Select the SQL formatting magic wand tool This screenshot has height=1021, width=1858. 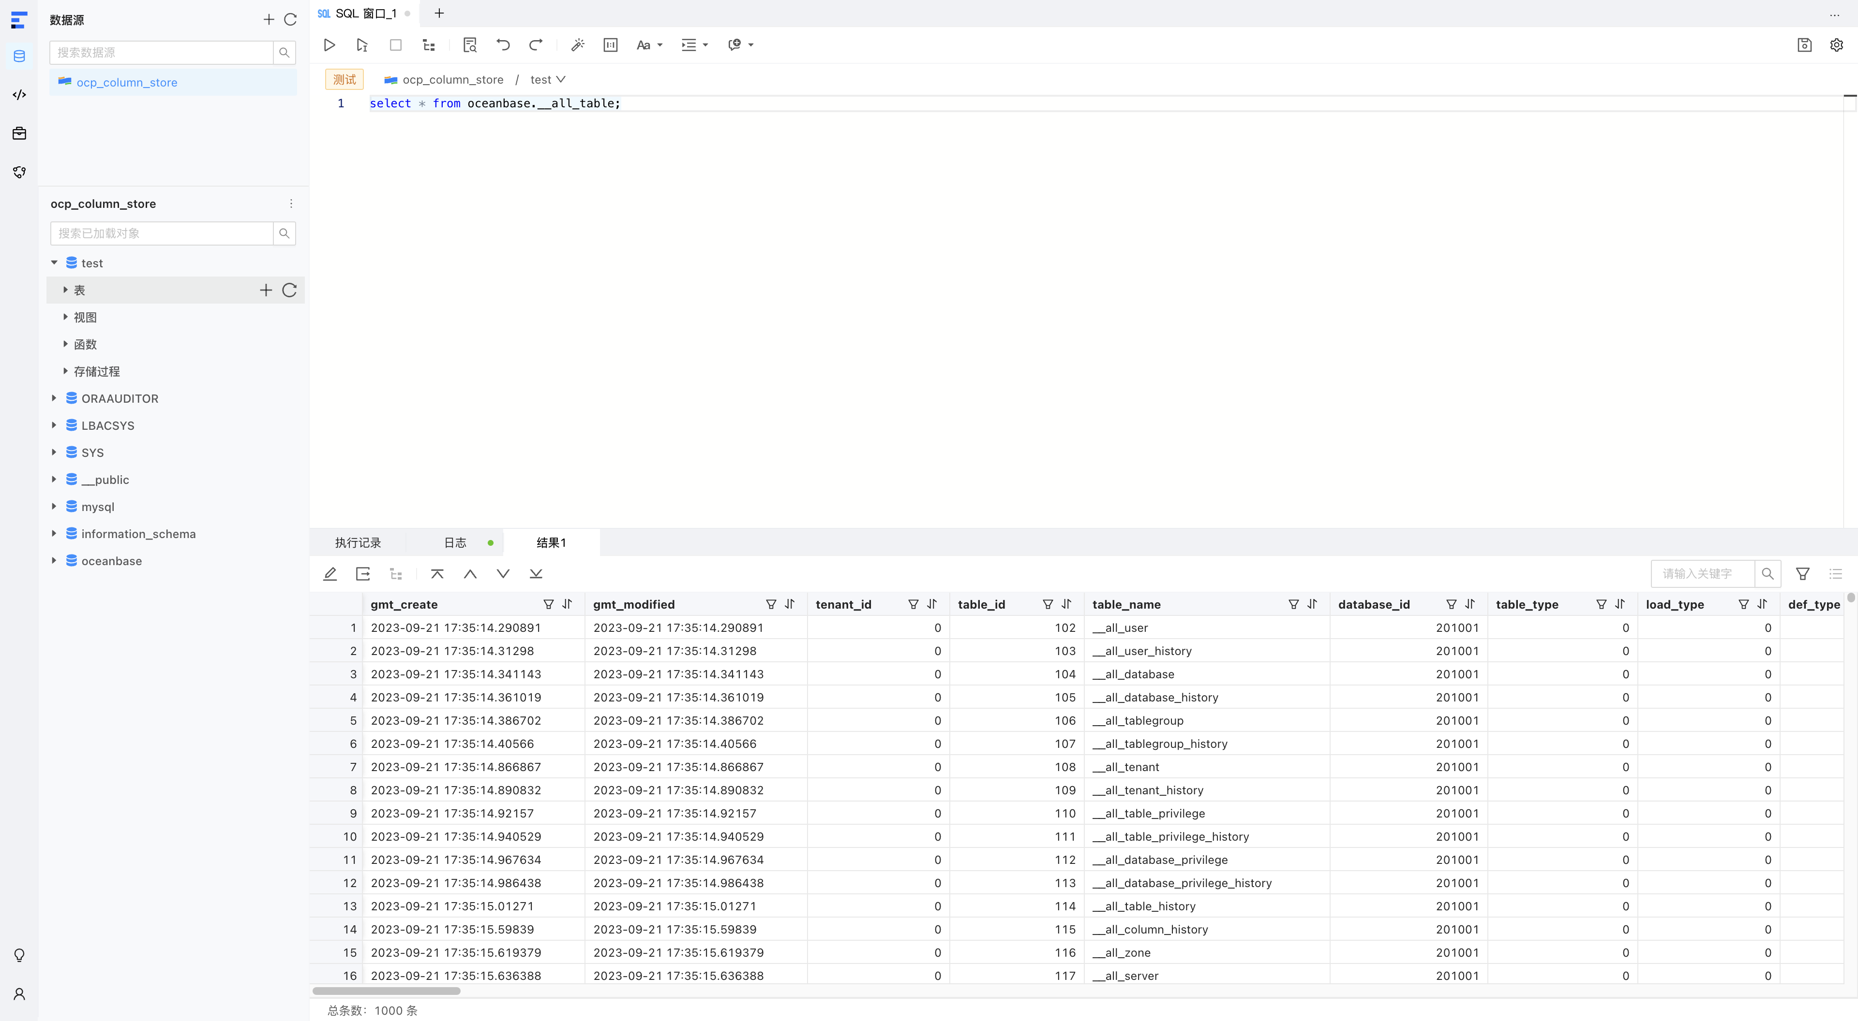pyautogui.click(x=578, y=44)
